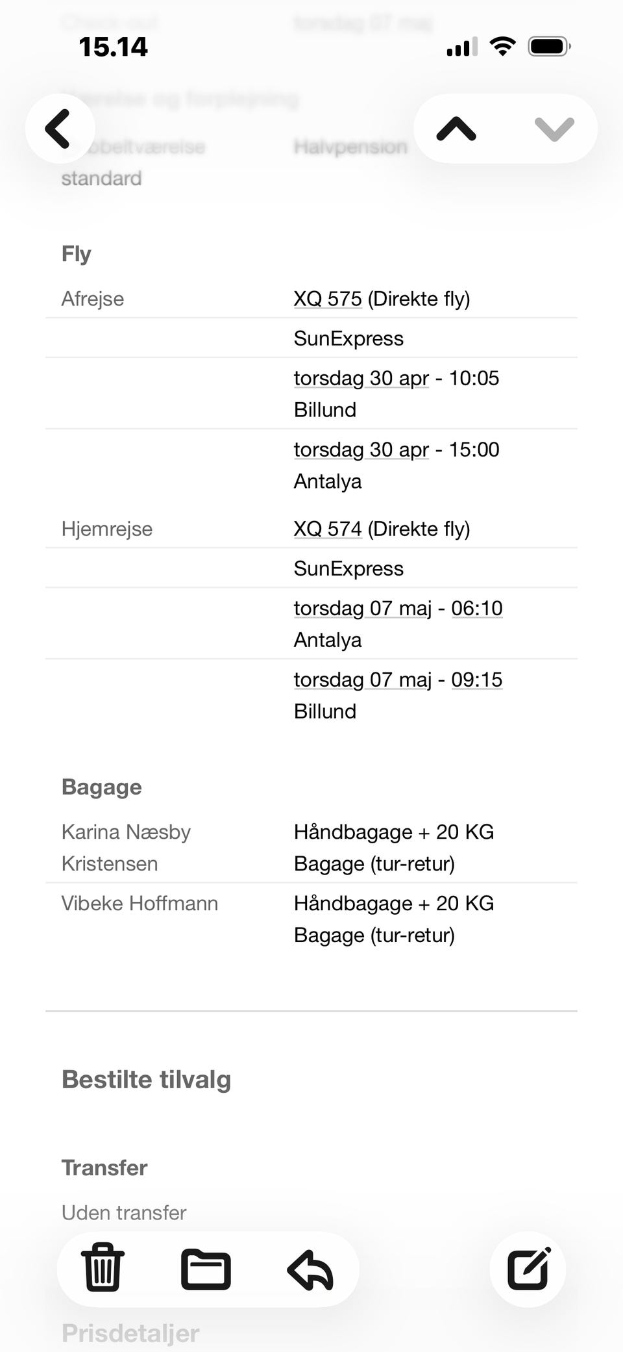The width and height of the screenshot is (623, 1352).
Task: Tap the Prisdetaljer section heading
Action: (130, 1333)
